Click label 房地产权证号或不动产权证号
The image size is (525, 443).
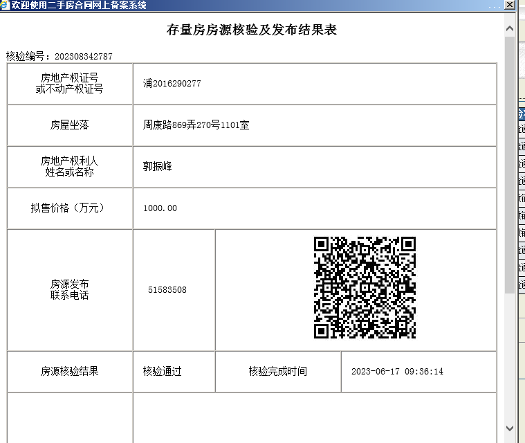(69, 84)
